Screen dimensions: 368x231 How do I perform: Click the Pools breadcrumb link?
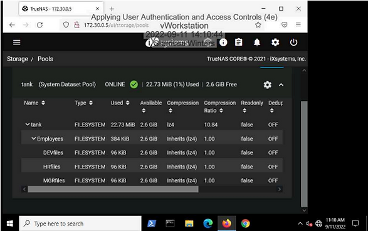point(45,59)
